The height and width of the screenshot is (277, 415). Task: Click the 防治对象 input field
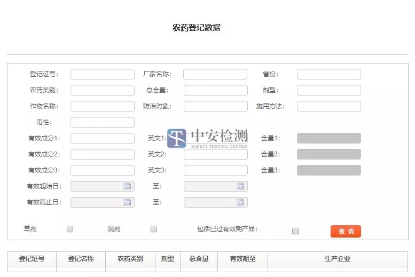pyautogui.click(x=215, y=106)
